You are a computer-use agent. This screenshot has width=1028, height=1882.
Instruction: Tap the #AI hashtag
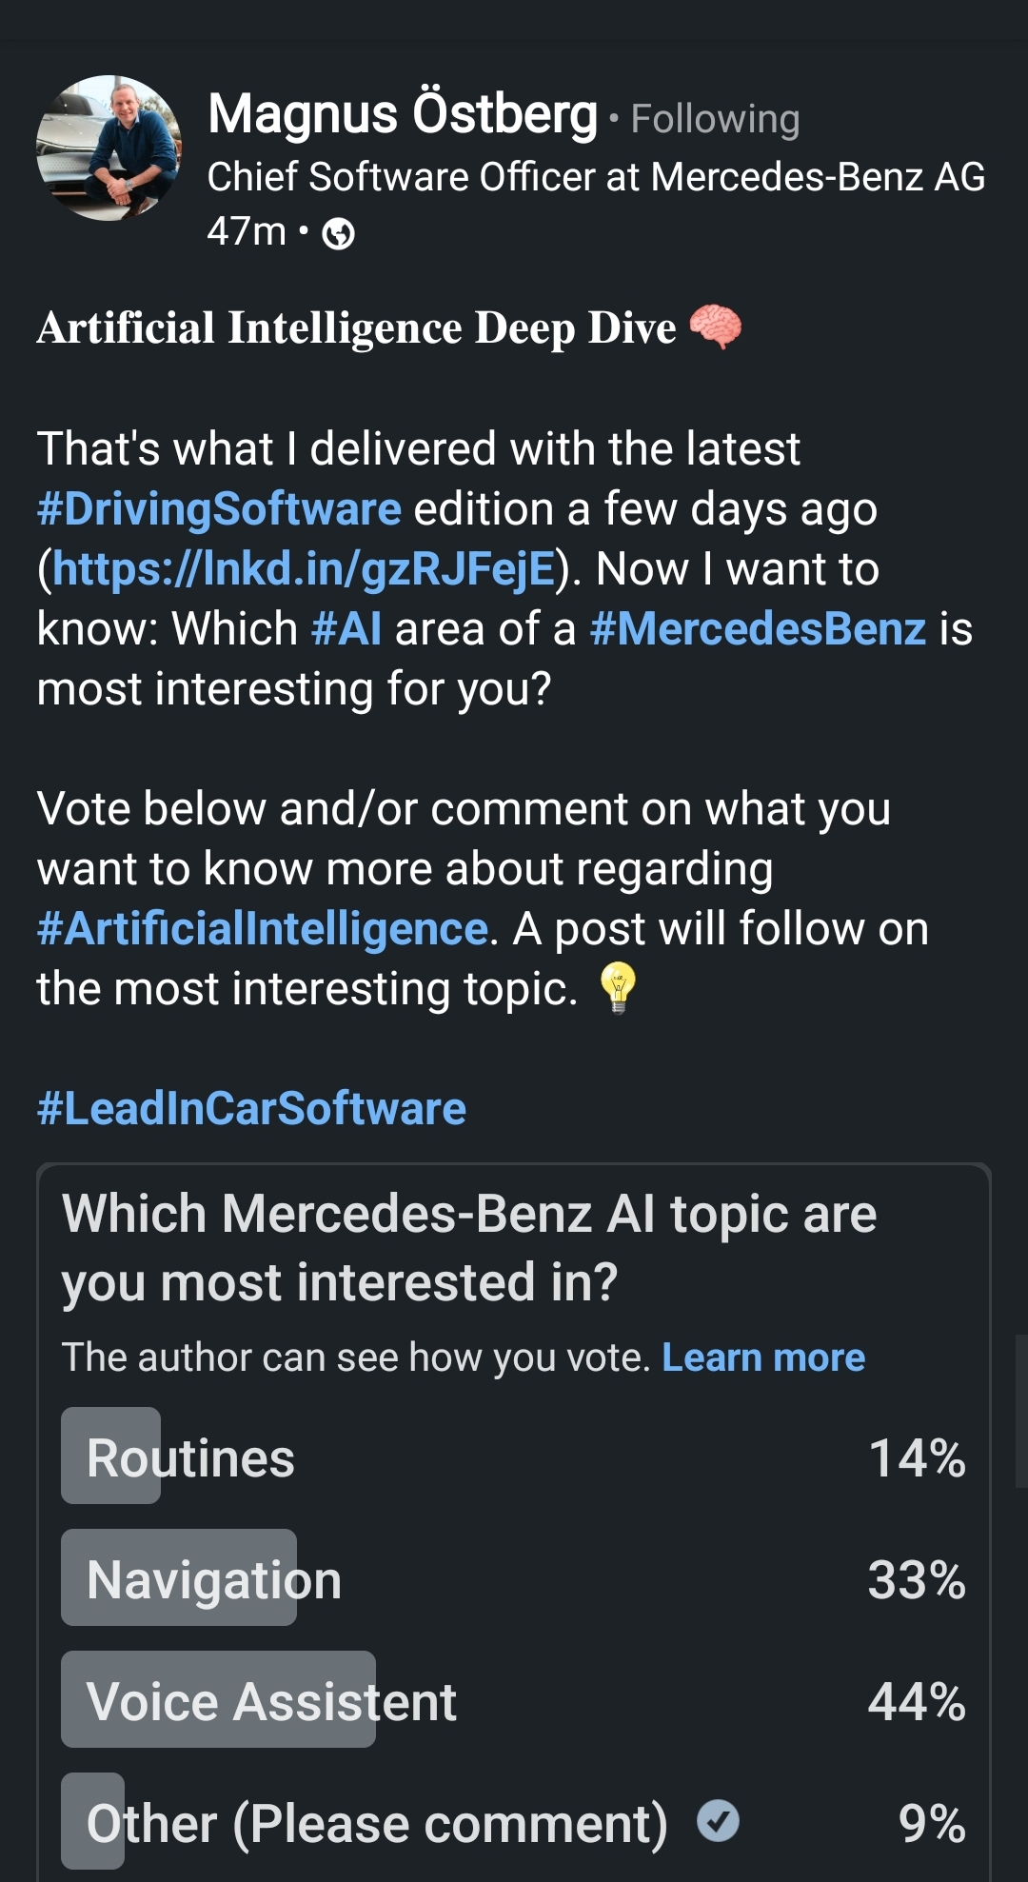click(x=346, y=629)
